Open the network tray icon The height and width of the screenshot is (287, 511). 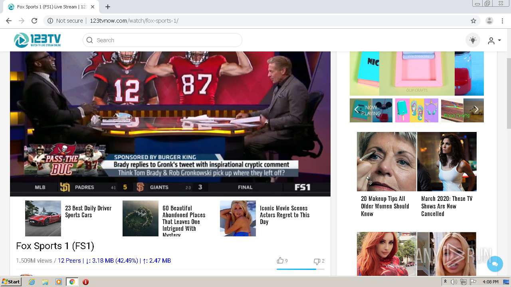coord(463,282)
